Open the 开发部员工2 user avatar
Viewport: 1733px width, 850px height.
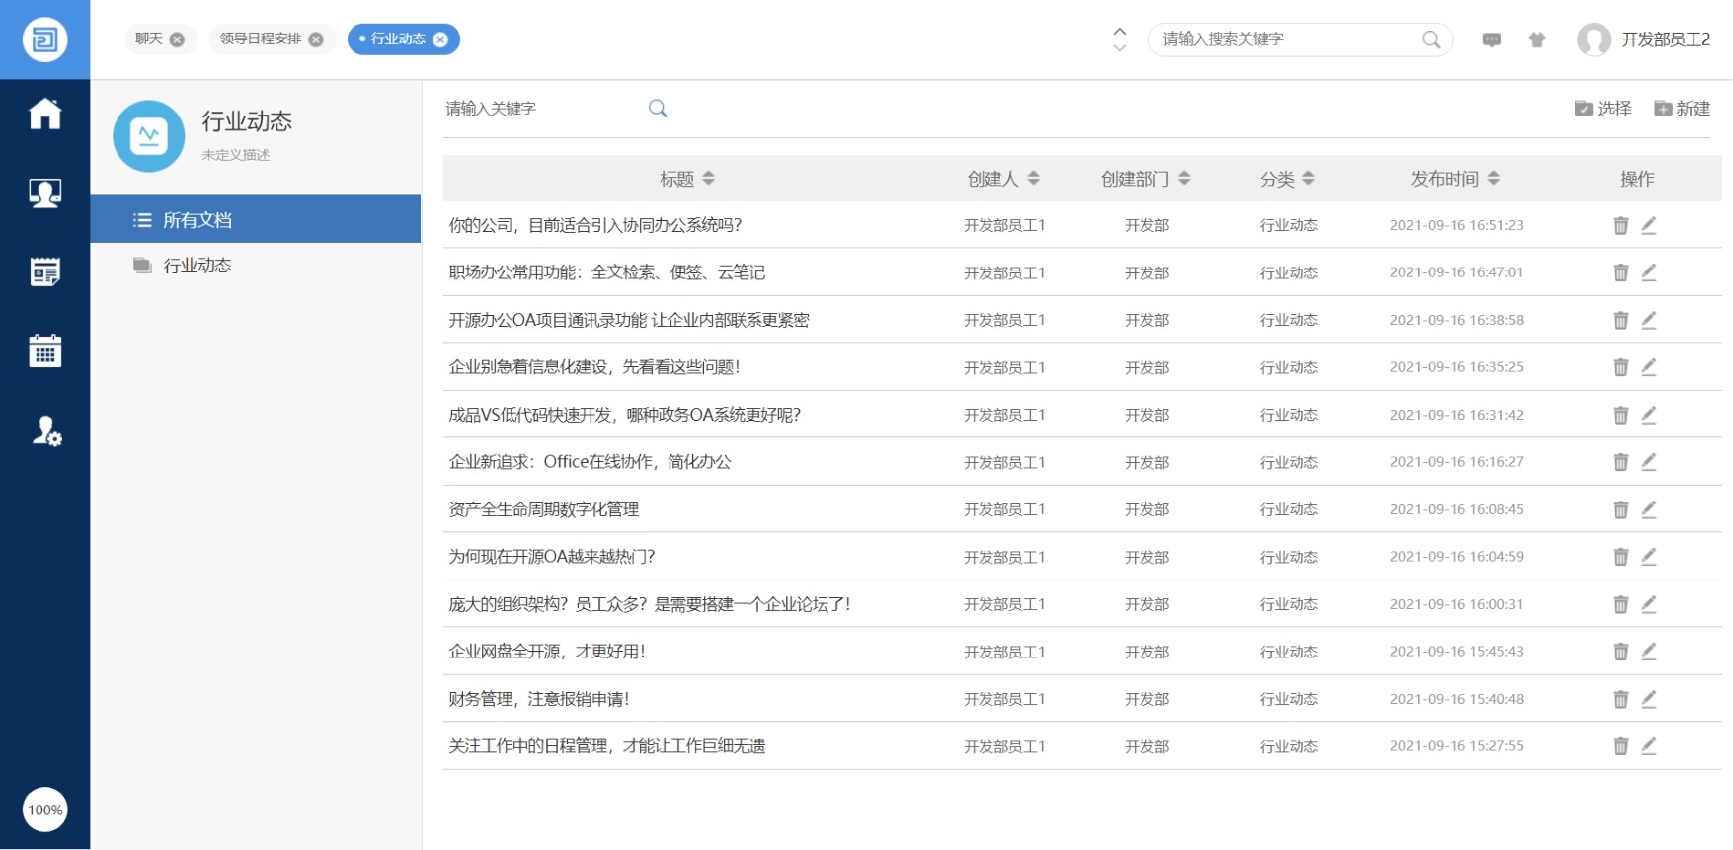[x=1594, y=39]
